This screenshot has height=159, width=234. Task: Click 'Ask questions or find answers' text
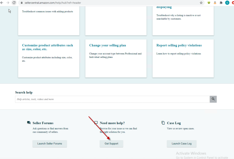tap(50, 130)
